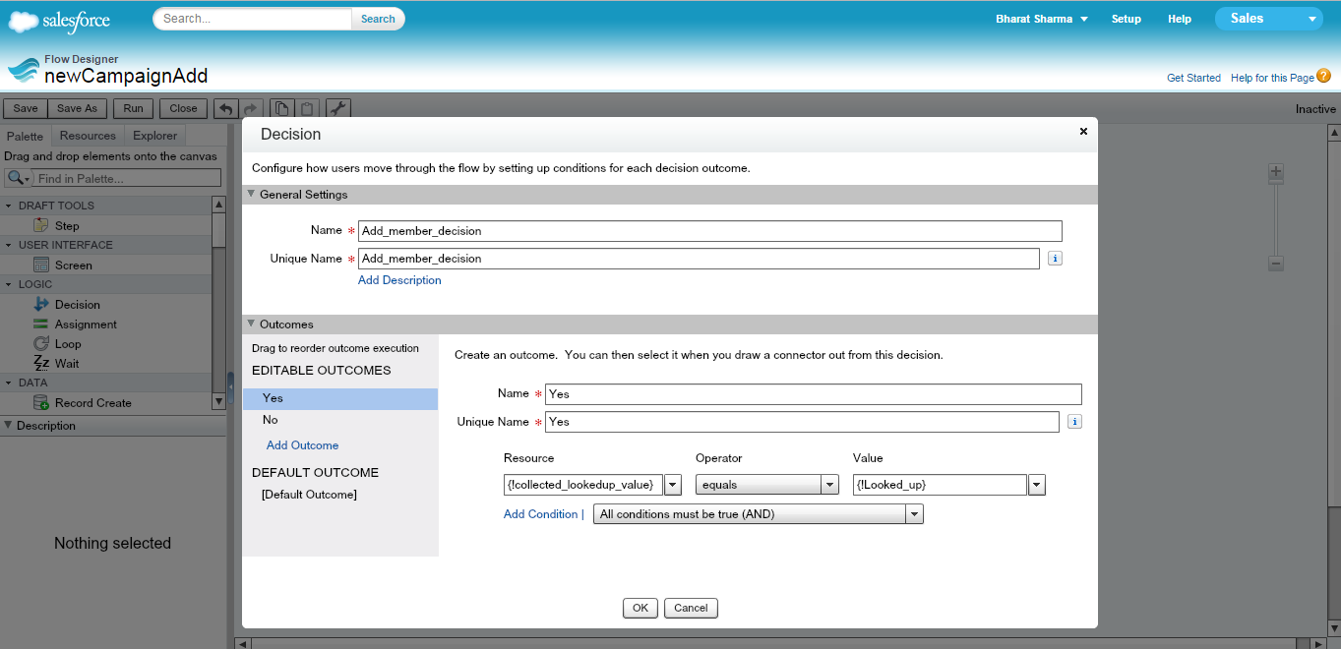
Task: Click the undo arrow in toolbar
Action: [x=225, y=108]
